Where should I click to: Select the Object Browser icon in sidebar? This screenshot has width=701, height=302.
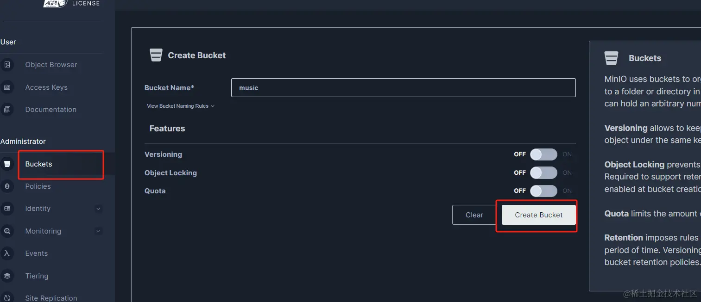coord(8,65)
